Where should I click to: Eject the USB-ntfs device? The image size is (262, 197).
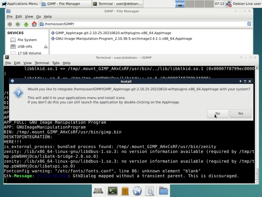coord(46,47)
